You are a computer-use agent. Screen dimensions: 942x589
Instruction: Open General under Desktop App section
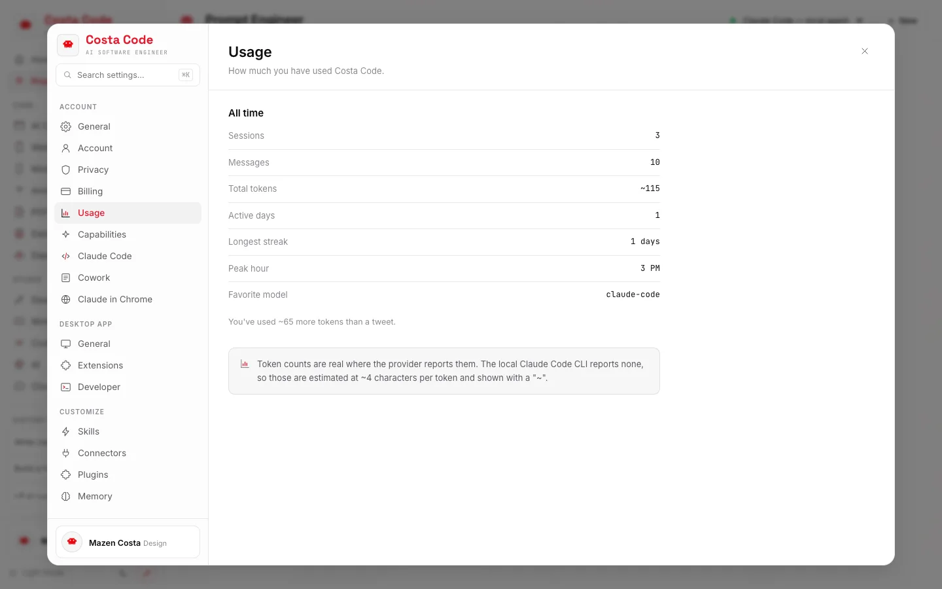(x=128, y=344)
